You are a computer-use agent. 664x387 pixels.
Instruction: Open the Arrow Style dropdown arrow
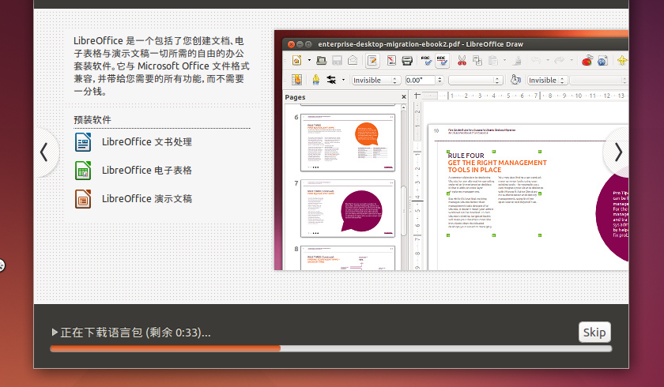click(343, 80)
